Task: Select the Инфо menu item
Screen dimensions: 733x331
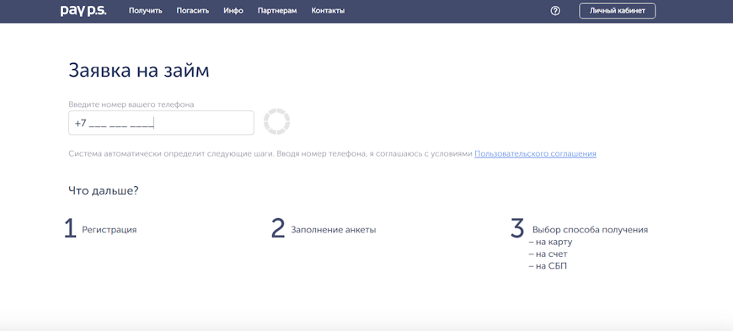Action: (233, 11)
